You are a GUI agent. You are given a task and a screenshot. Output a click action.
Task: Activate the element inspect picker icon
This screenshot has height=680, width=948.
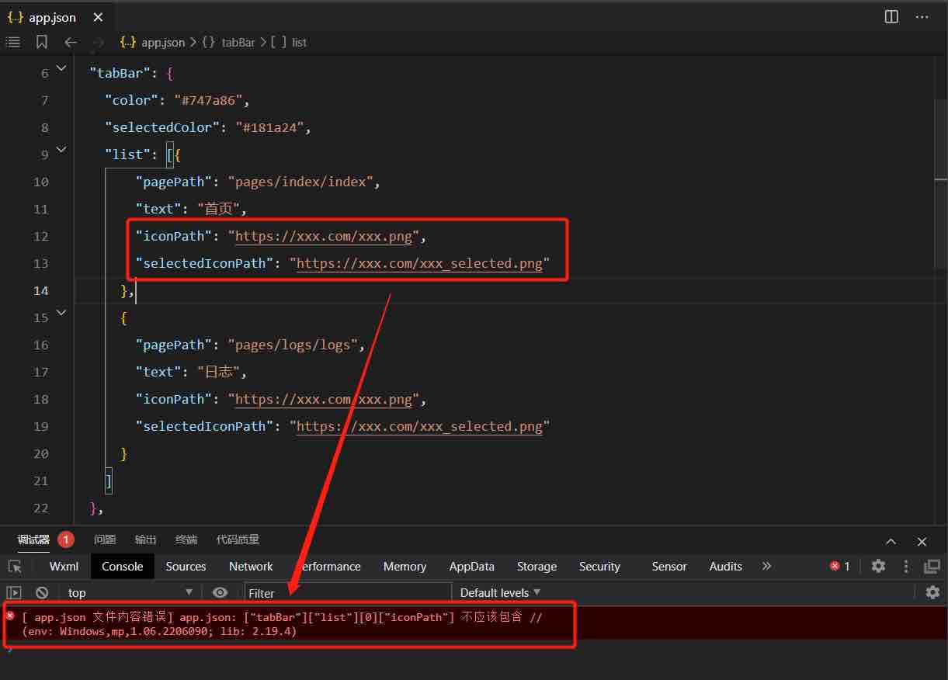(15, 567)
